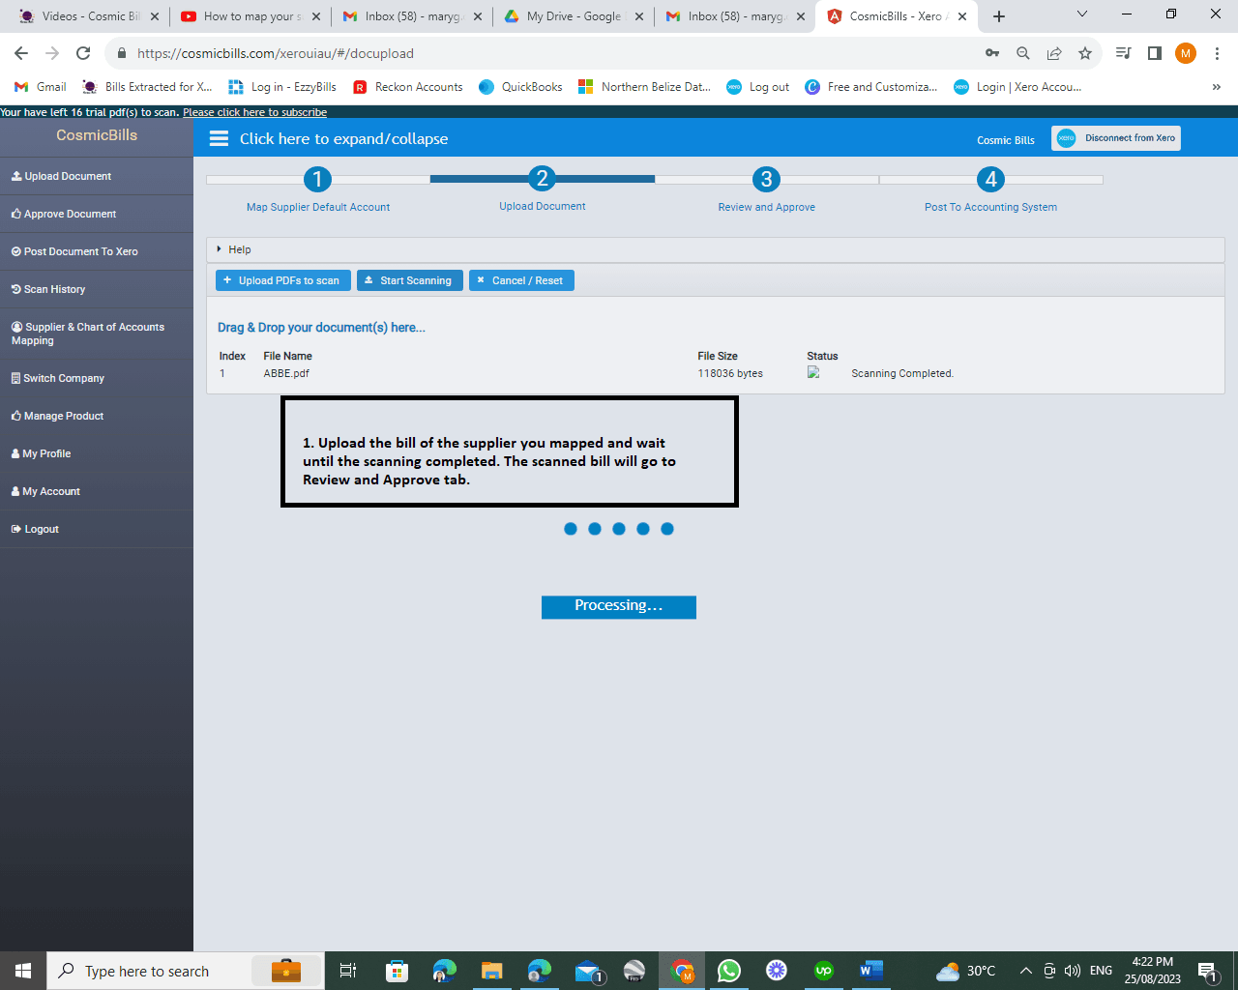This screenshot has height=990, width=1238.
Task: Open Chrome three-dot menu
Action: [1217, 53]
